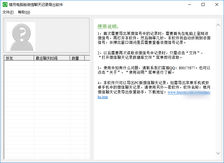Click the 使用说明 green heading
The width and height of the screenshot is (224, 163).
[108, 27]
